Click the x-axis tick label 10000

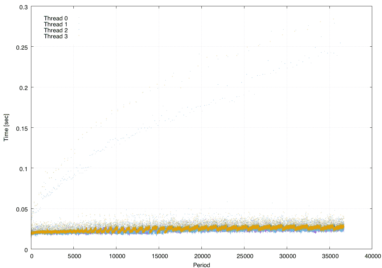tap(117, 256)
